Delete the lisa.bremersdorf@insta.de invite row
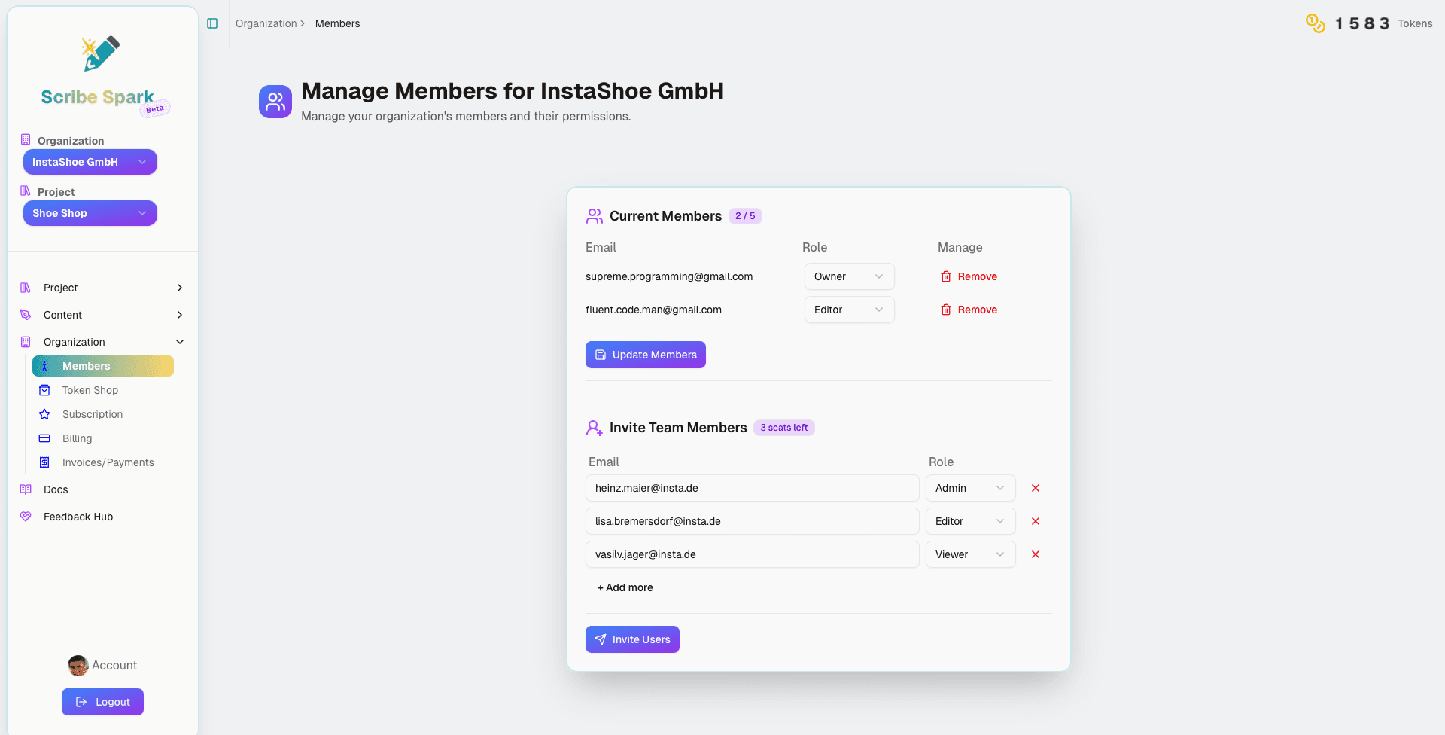The image size is (1445, 735). [x=1035, y=521]
